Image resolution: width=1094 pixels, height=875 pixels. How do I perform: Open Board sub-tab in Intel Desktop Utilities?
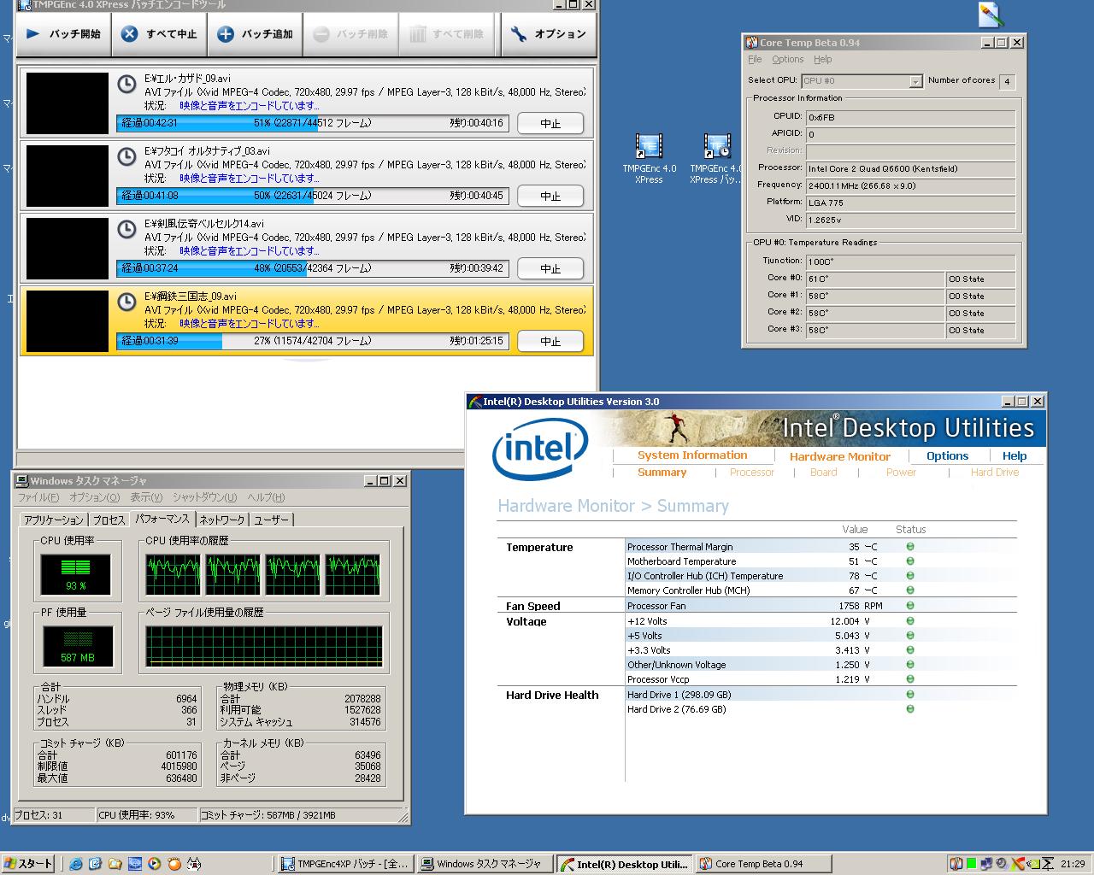click(x=824, y=473)
